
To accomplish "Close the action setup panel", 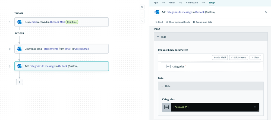I will point(266,12).
